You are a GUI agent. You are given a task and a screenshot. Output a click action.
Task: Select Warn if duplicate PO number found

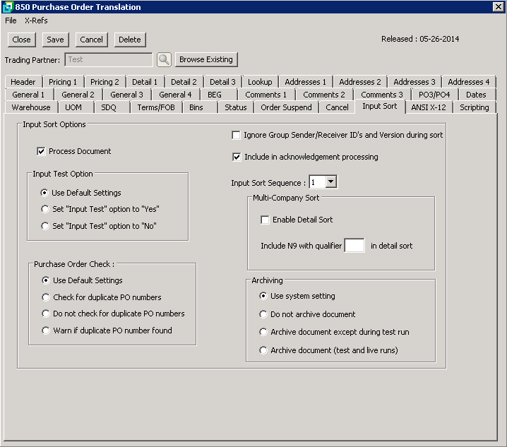coord(47,330)
